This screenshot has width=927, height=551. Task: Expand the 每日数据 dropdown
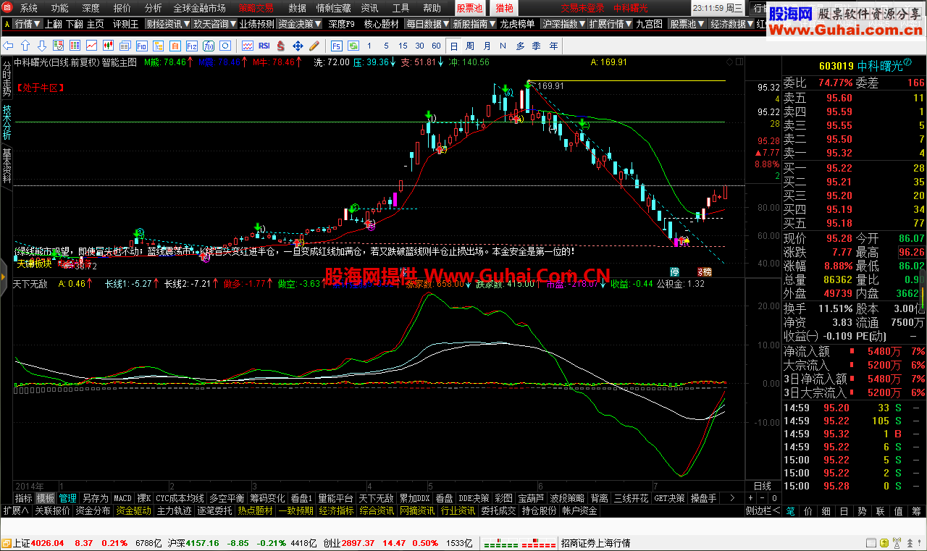(427, 24)
